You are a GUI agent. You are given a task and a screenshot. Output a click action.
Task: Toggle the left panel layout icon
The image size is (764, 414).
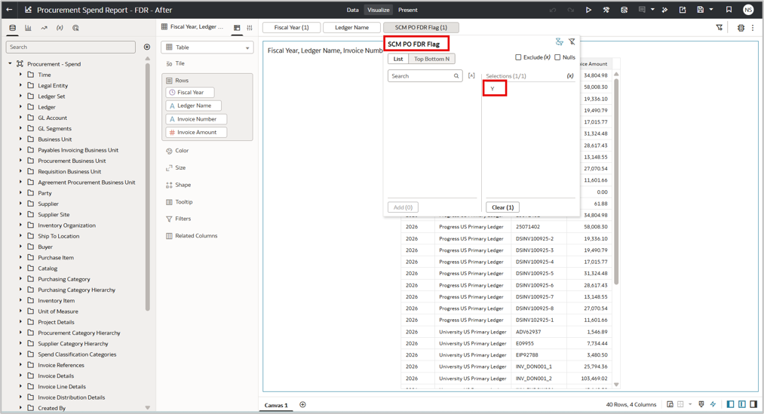pos(730,404)
